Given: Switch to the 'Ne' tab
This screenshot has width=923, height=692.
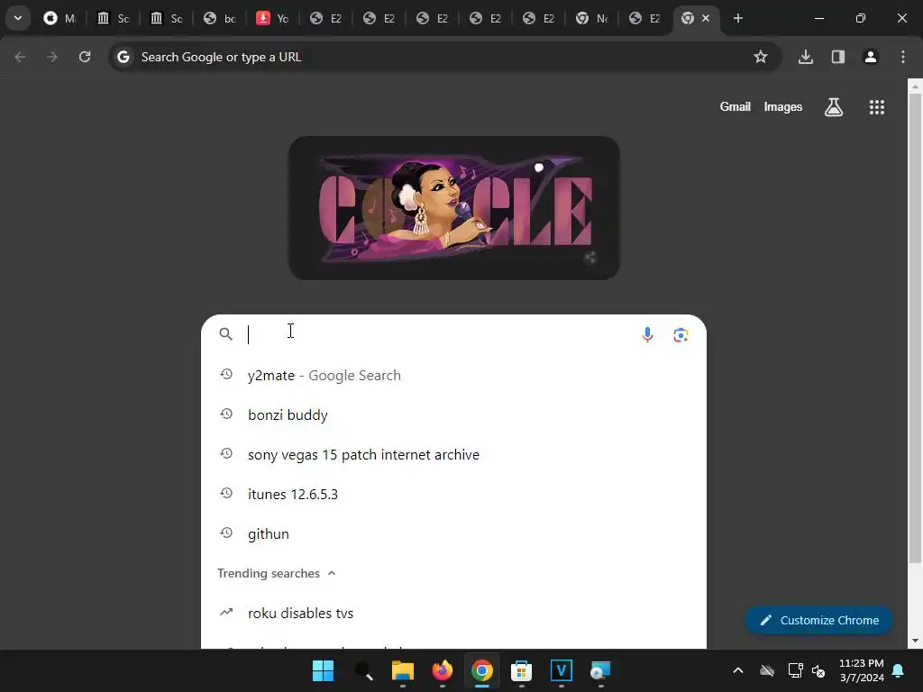Looking at the screenshot, I should pyautogui.click(x=591, y=18).
